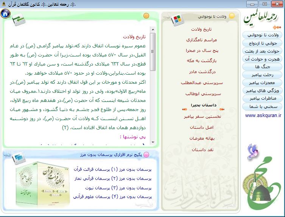Open the مناظرات پیامبر section
This screenshot has height=217, width=285.
[262, 98]
